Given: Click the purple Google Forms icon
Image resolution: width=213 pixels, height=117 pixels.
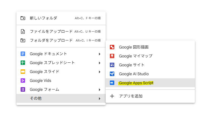Looking at the screenshot, I should point(23,89).
